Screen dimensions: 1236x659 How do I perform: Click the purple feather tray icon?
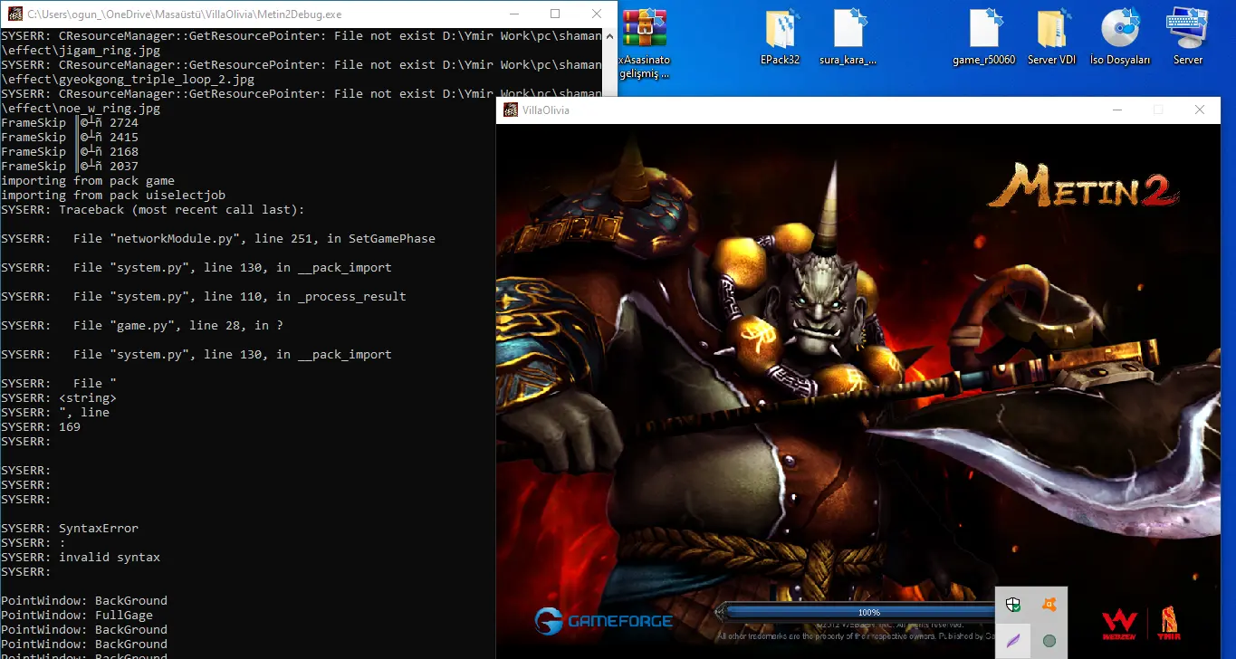[x=1014, y=641]
